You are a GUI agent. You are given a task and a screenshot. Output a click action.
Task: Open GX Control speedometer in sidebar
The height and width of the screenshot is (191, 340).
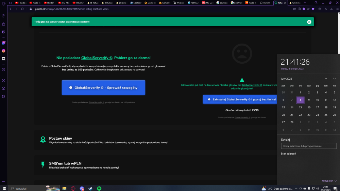(x=3, y=16)
